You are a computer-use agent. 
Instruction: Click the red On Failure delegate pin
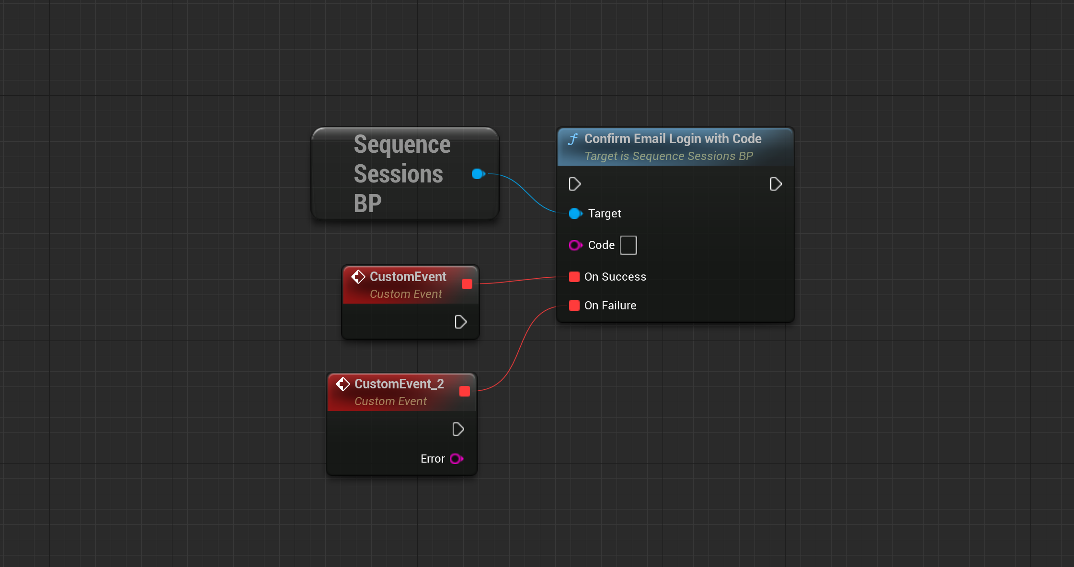click(x=574, y=306)
